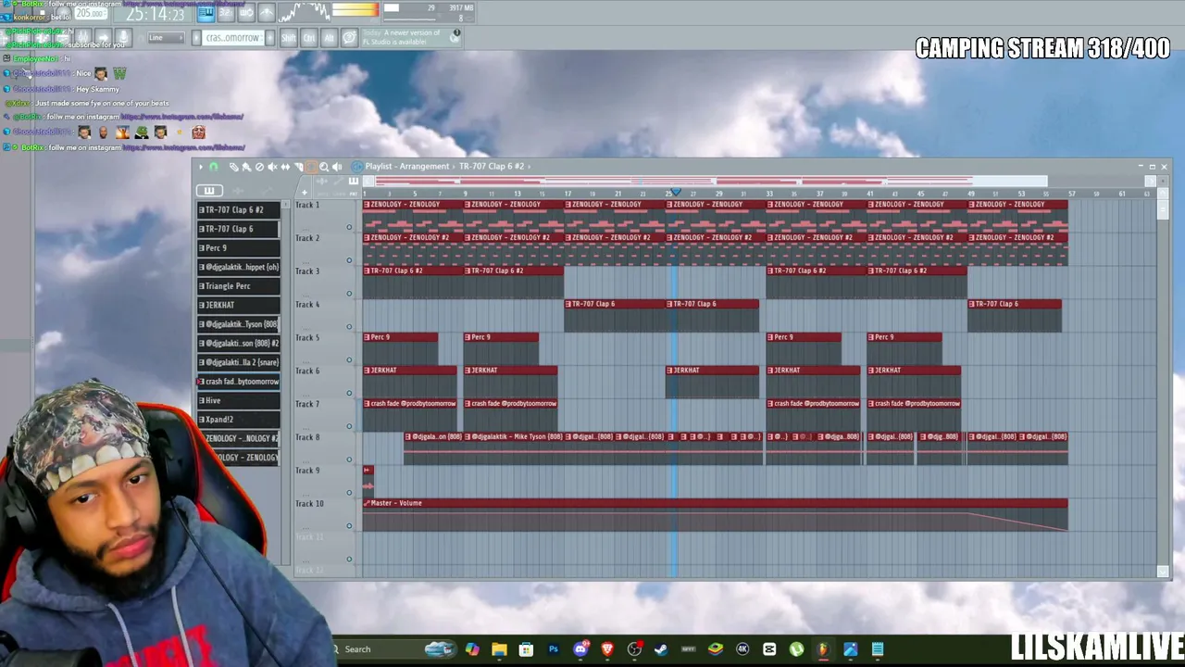Show patterns in the picker panel
The width and height of the screenshot is (1185, 667).
point(209,191)
